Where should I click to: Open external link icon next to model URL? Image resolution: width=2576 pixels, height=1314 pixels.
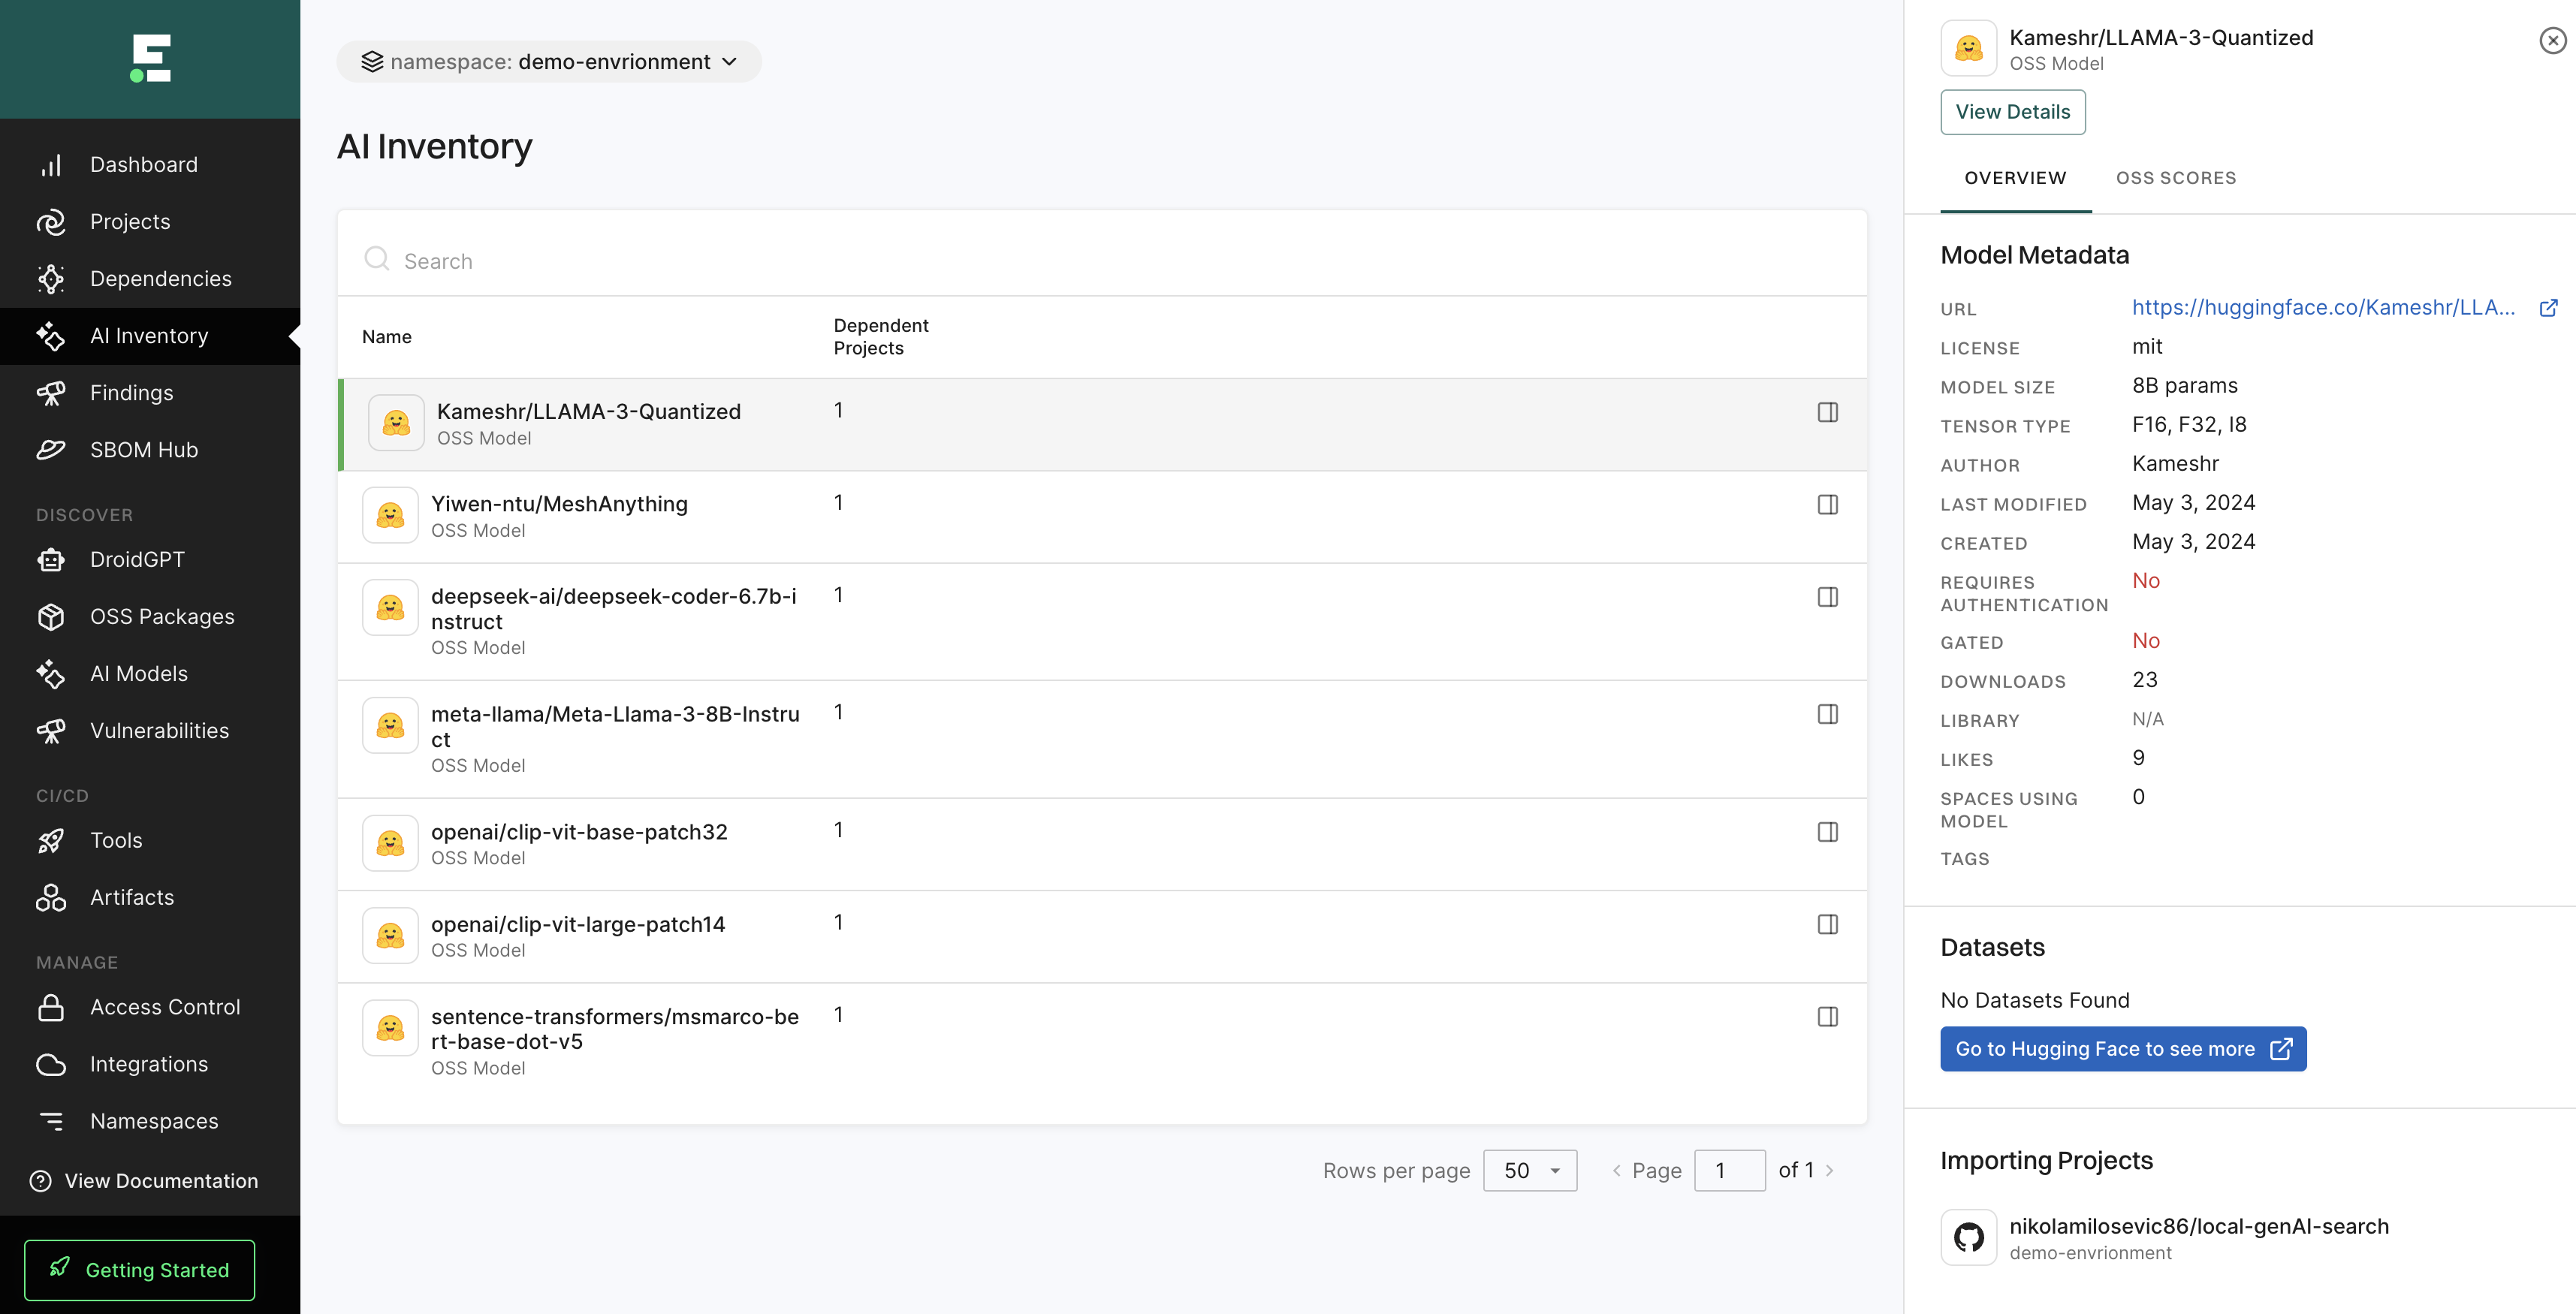click(2548, 308)
